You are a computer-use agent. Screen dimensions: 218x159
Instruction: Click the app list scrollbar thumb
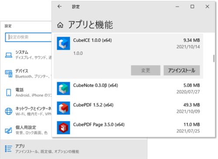tap(214, 59)
